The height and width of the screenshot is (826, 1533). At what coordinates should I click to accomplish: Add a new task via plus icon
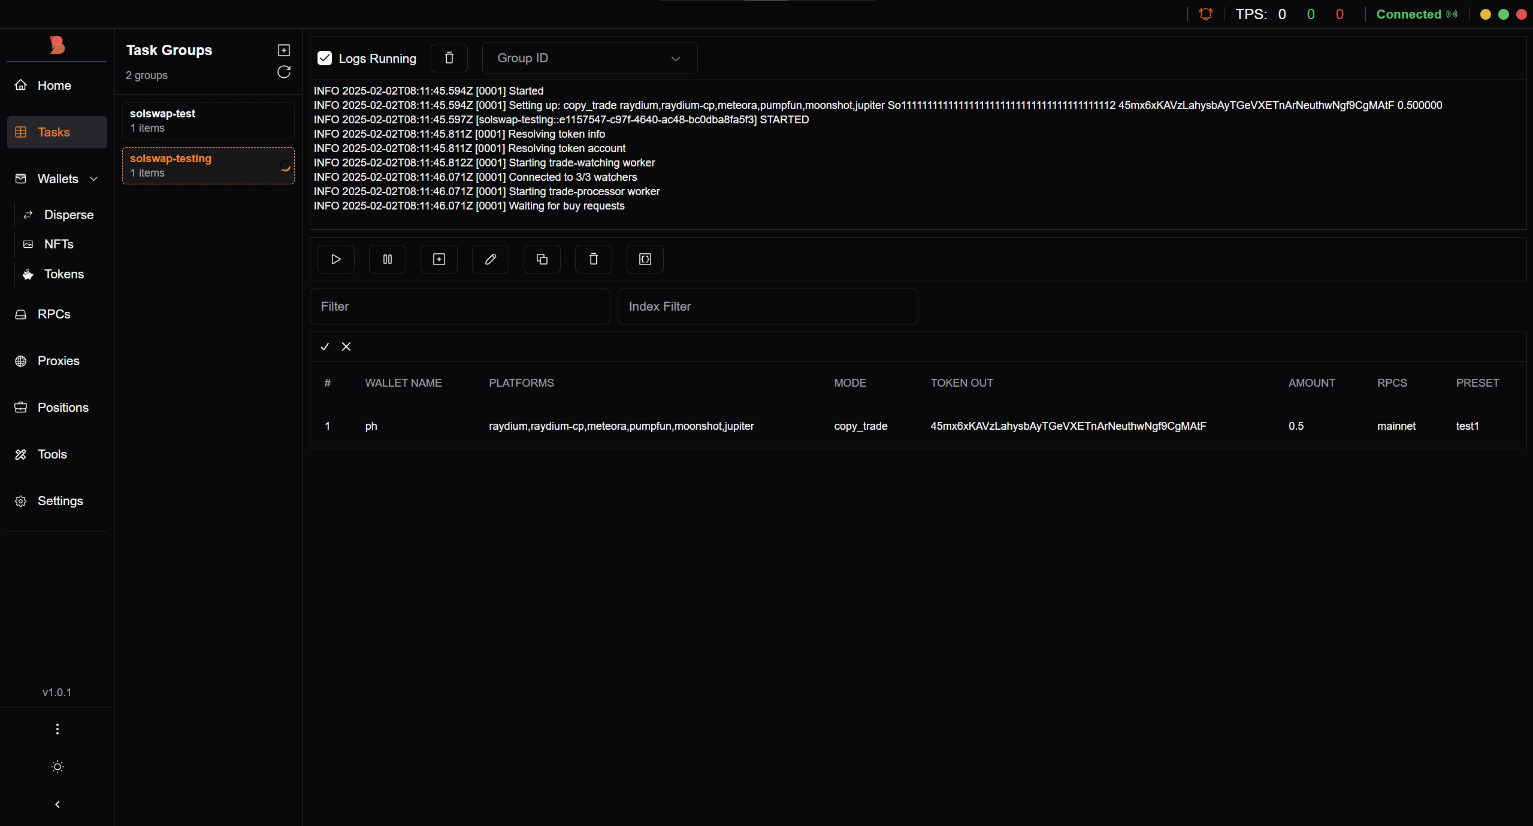tap(439, 259)
